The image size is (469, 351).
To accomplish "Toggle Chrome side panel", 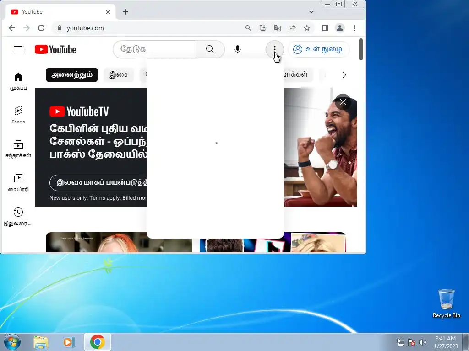I will click(x=325, y=28).
